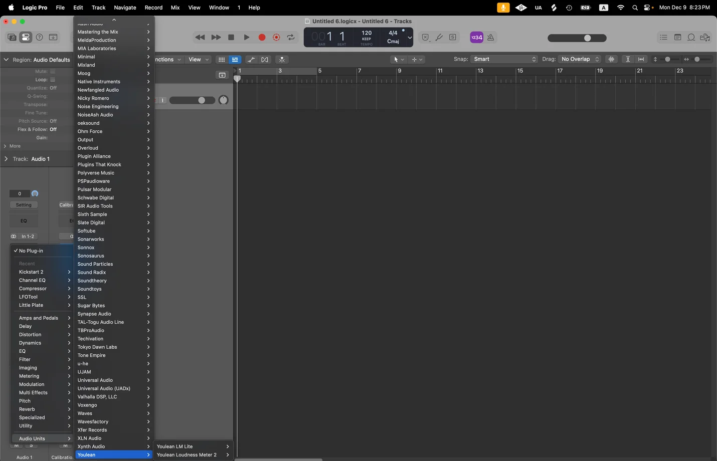Image resolution: width=717 pixels, height=461 pixels.
Task: Toggle the purple 1234 Count-in button
Action: (476, 38)
